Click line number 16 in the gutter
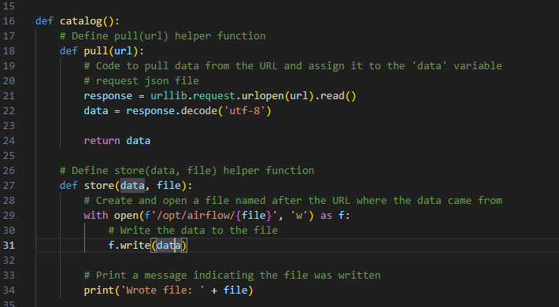The height and width of the screenshot is (307, 559). [x=9, y=21]
